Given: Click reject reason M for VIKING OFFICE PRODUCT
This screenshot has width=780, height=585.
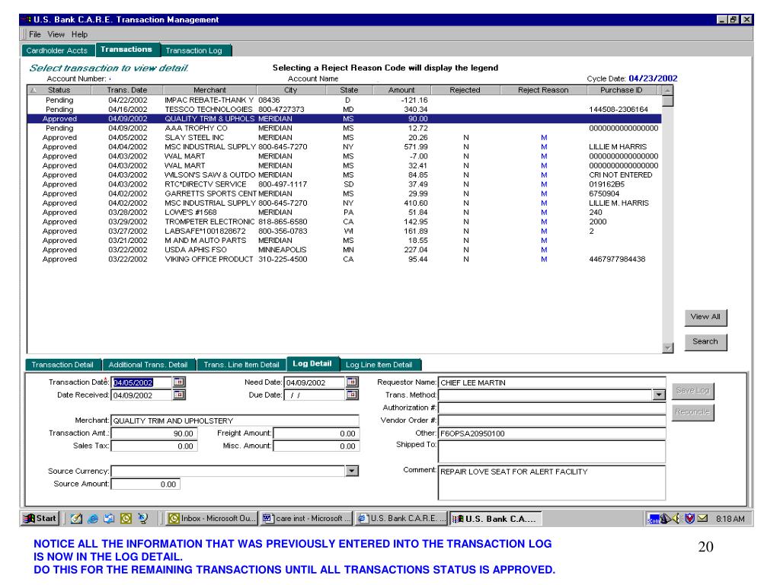Looking at the screenshot, I should pos(544,259).
